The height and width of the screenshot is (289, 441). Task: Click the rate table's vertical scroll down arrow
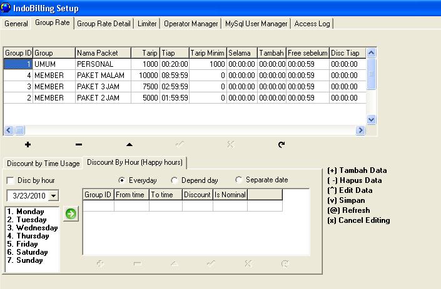(371, 120)
